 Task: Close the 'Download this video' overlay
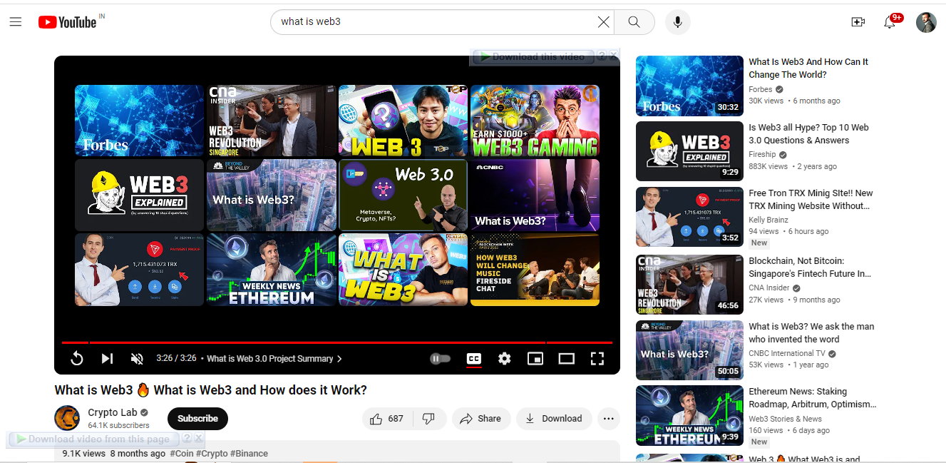tap(613, 56)
